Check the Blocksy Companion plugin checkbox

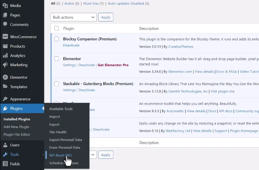(57, 39)
